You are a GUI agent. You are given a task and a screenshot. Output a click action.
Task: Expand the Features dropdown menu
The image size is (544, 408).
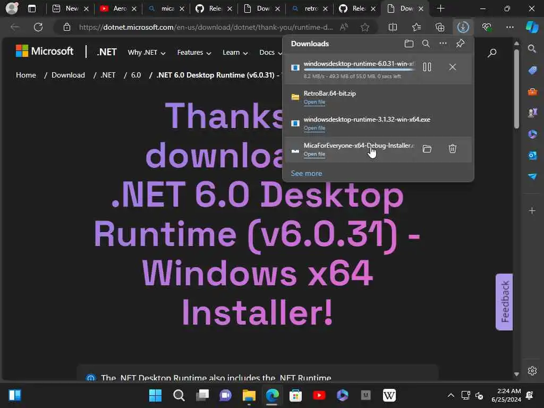[194, 53]
